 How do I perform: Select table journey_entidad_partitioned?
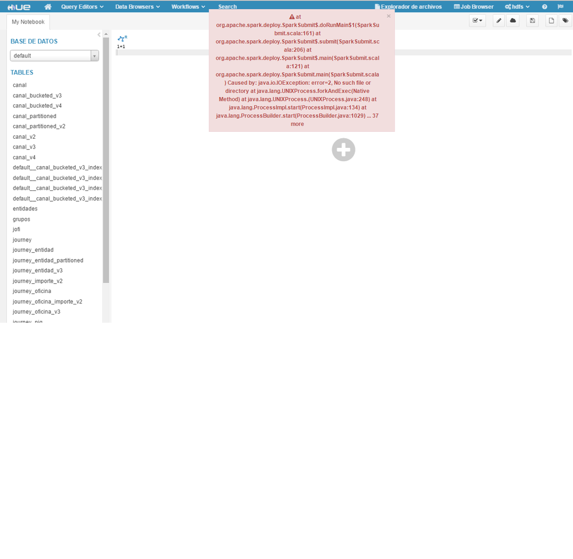coord(48,260)
